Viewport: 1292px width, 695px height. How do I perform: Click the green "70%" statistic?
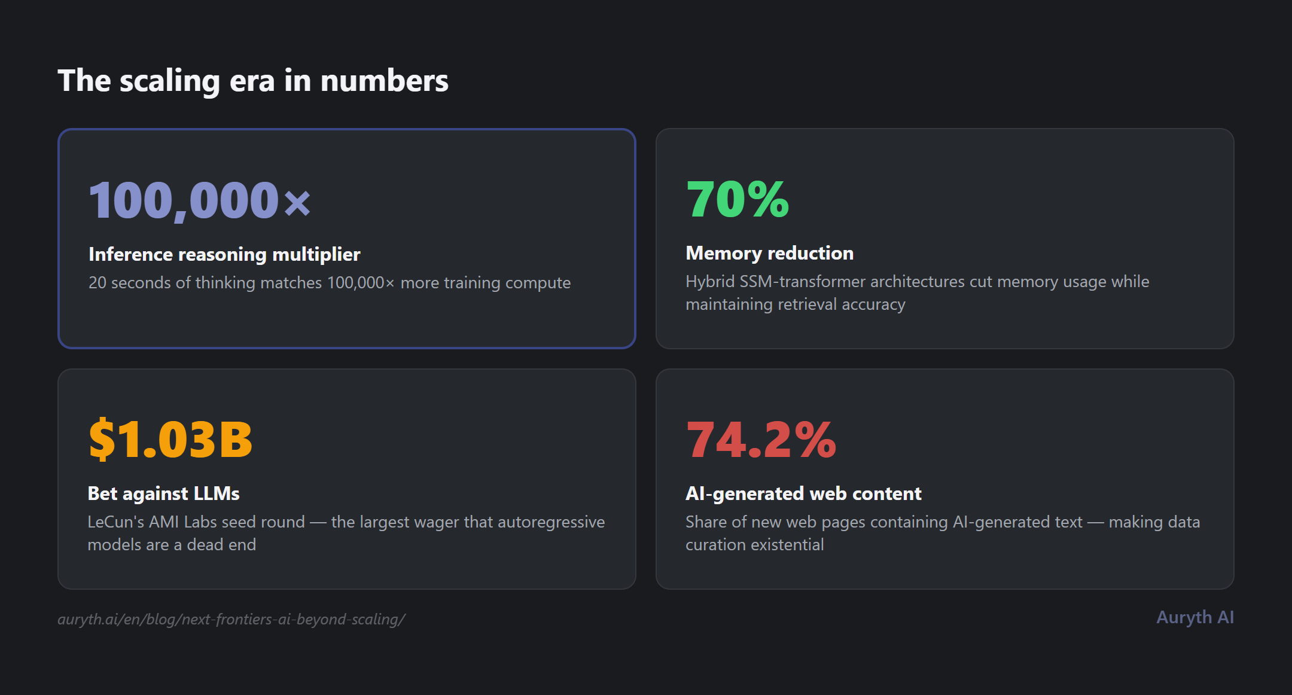[738, 199]
